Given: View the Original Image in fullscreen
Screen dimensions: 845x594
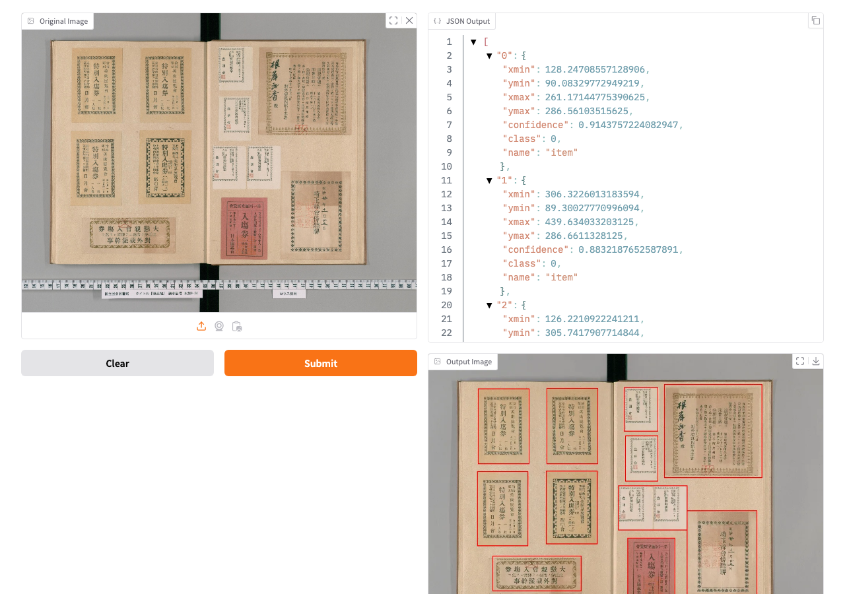Looking at the screenshot, I should (x=393, y=20).
